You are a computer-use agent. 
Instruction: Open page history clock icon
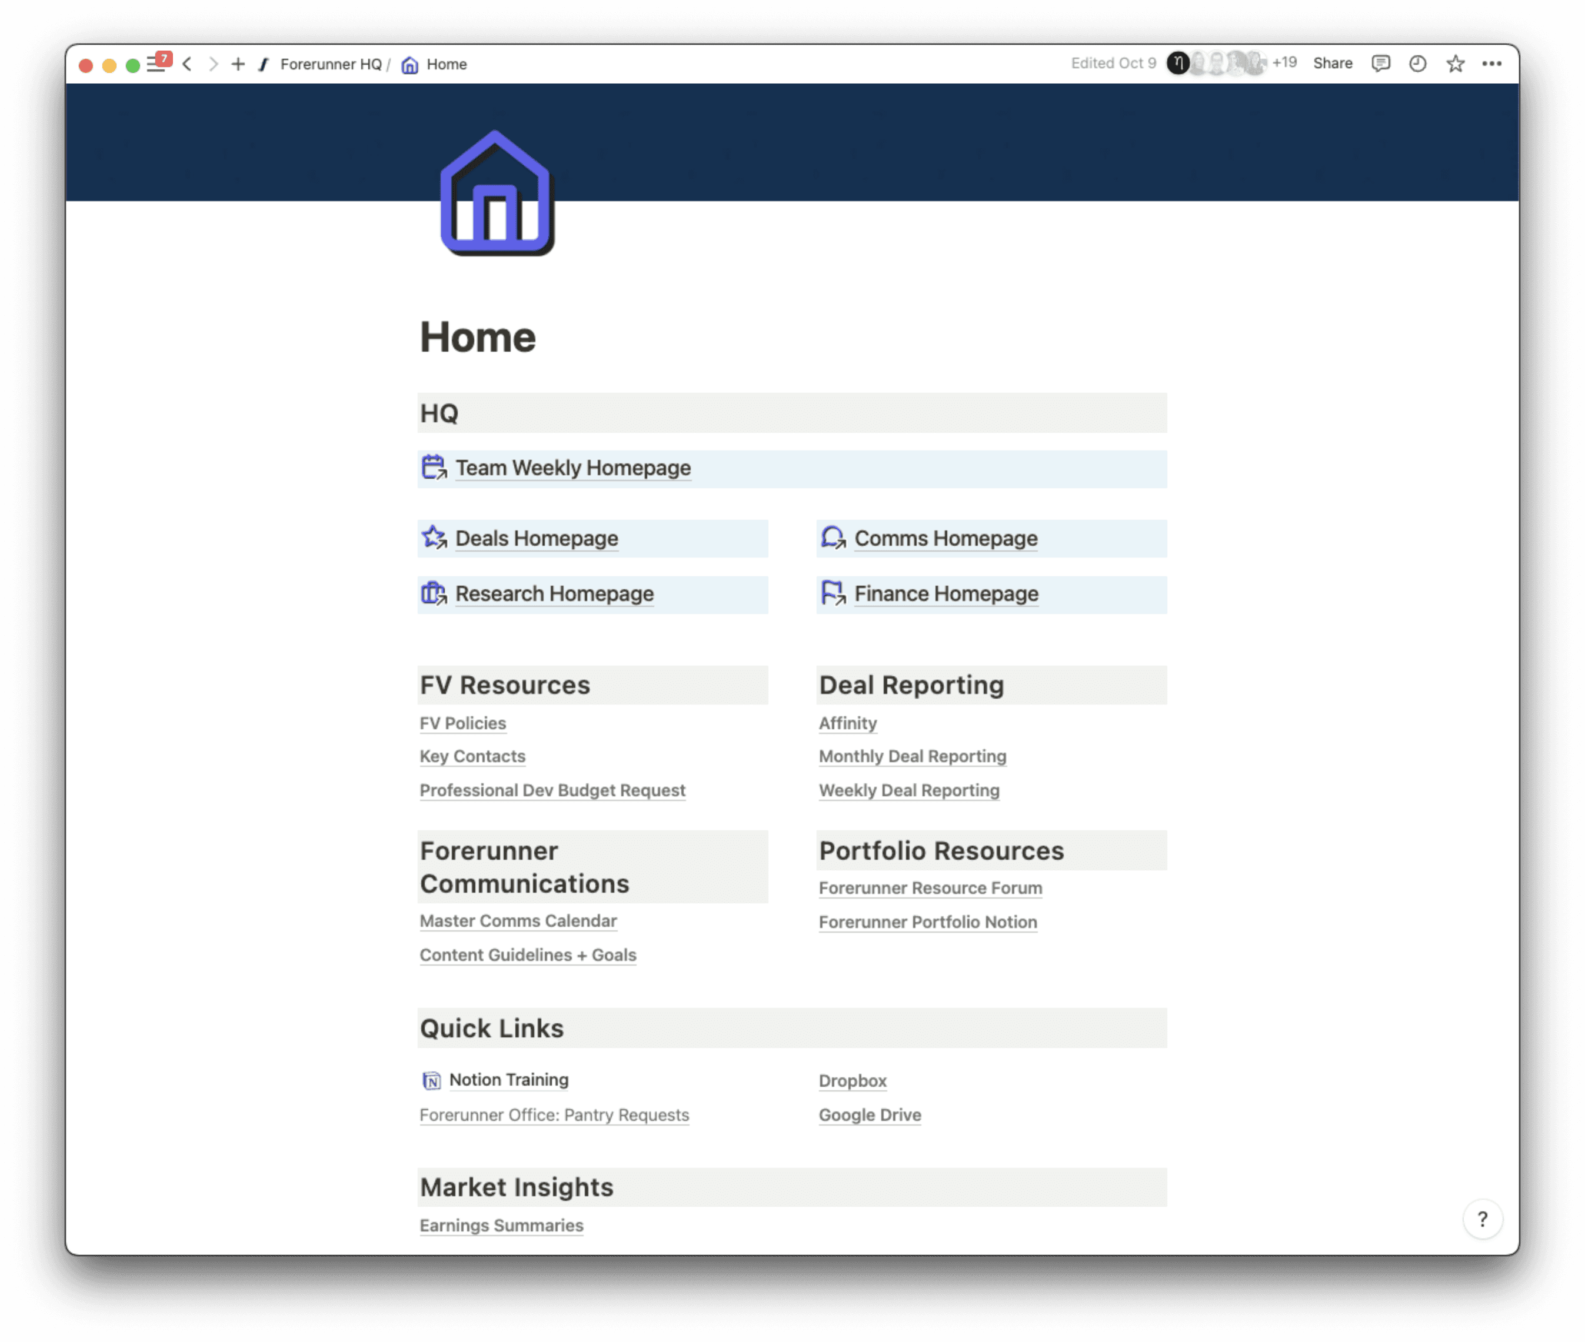tap(1417, 64)
